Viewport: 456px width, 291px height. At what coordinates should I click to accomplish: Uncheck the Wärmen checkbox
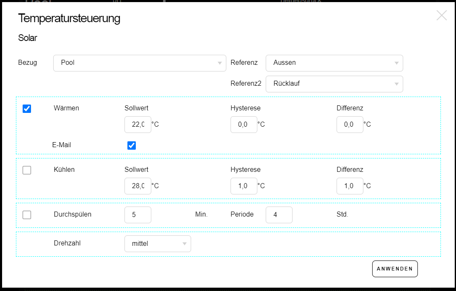pyautogui.click(x=27, y=109)
